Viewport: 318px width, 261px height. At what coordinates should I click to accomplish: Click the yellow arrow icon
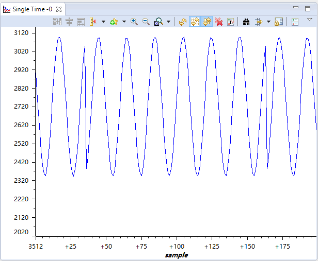(259, 22)
